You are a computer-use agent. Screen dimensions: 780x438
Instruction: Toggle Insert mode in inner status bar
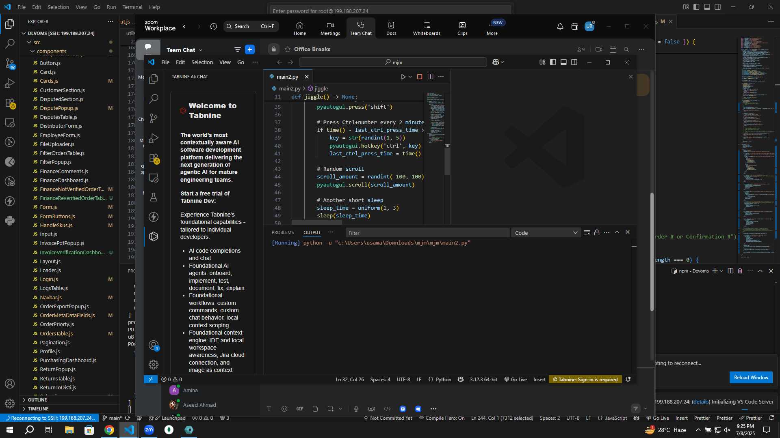539,380
